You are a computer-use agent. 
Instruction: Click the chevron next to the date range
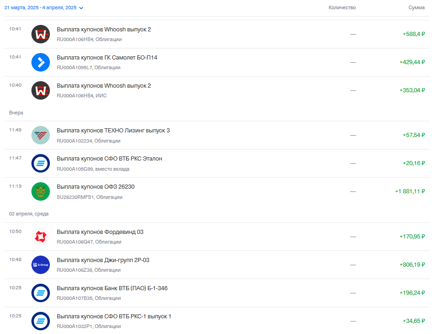click(x=81, y=8)
